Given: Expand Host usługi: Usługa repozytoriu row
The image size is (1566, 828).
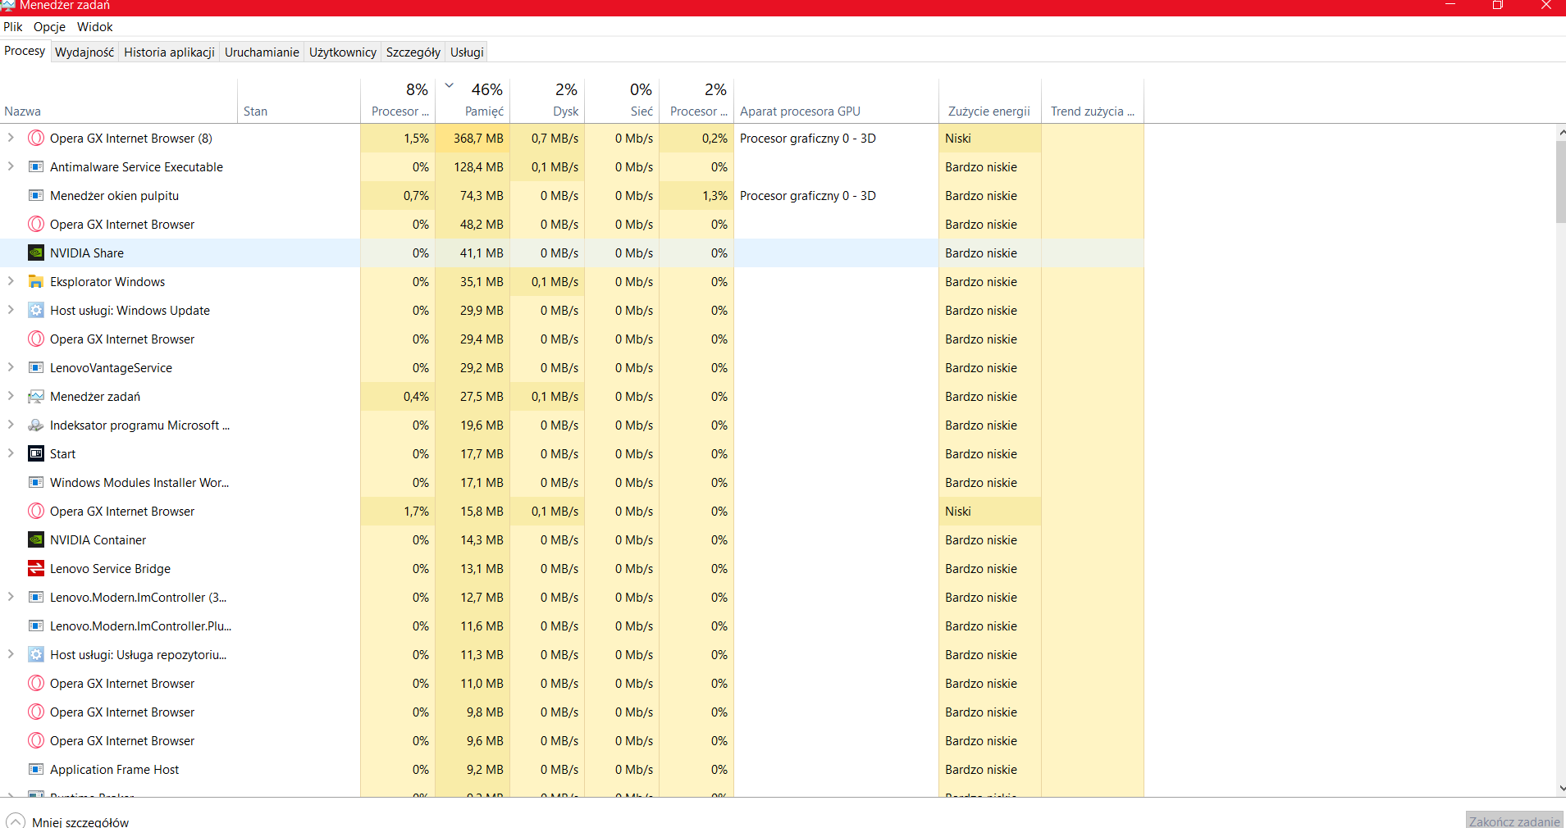Looking at the screenshot, I should [x=11, y=654].
